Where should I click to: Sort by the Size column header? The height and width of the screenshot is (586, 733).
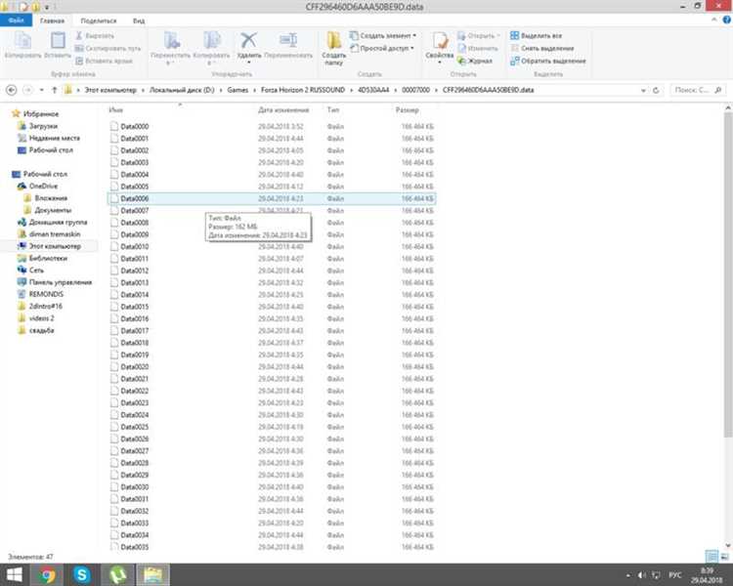[407, 109]
